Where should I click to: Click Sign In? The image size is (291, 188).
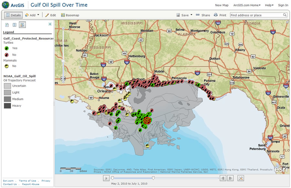pyautogui.click(x=283, y=5)
